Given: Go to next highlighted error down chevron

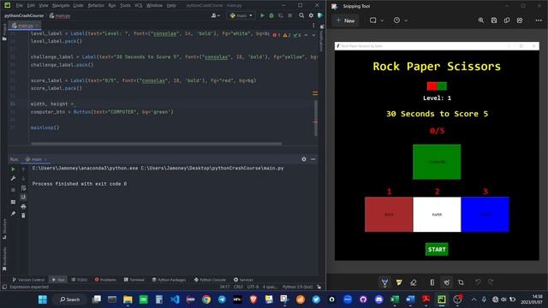Looking at the screenshot, I should pyautogui.click(x=313, y=35).
